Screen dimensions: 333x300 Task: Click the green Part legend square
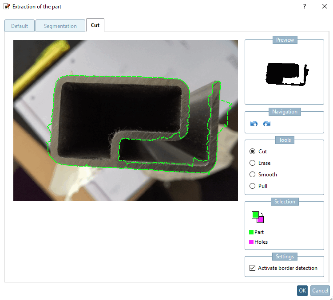(251, 232)
